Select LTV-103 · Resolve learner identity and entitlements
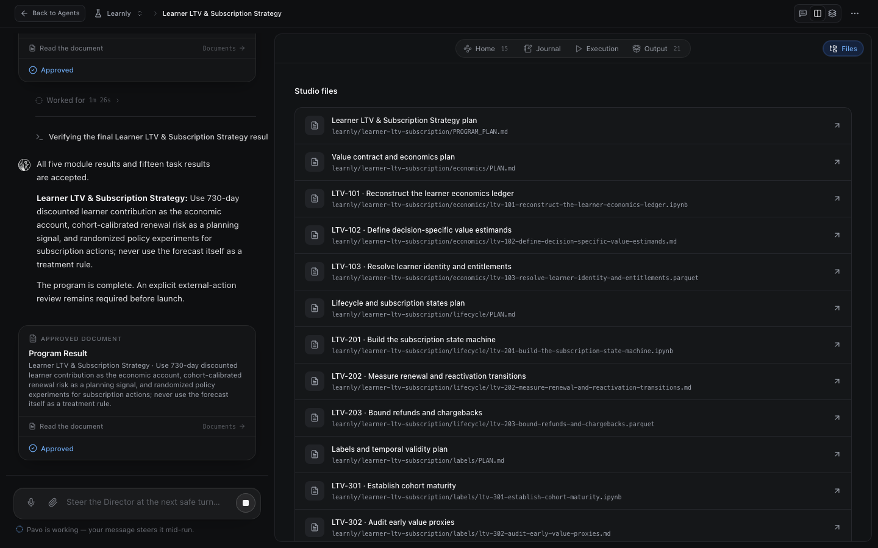The width and height of the screenshot is (878, 548). [573, 272]
